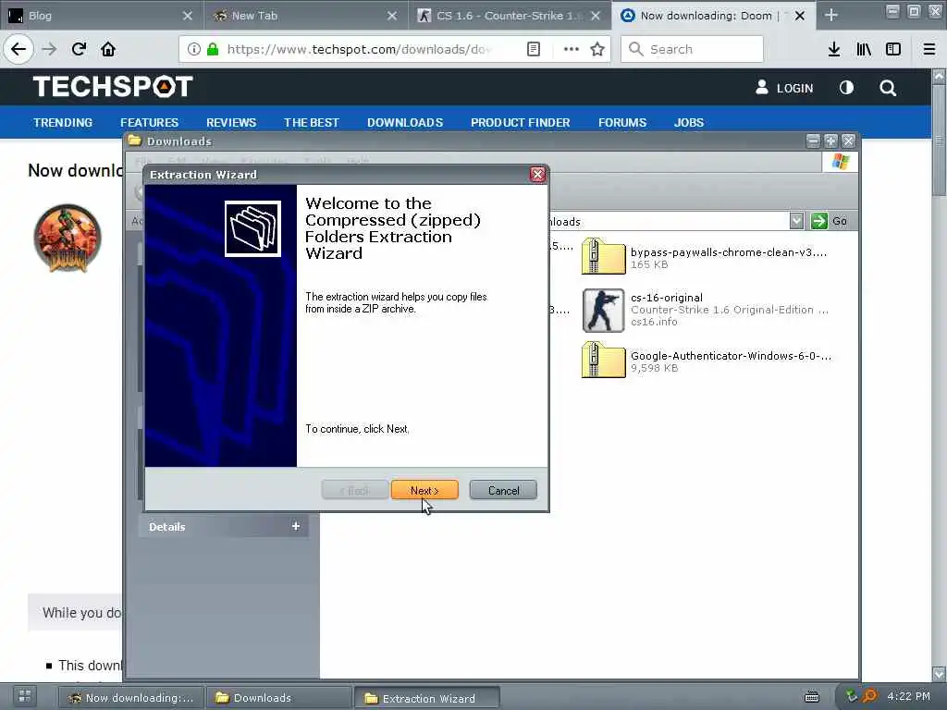Open DOWNLOADS in TechSpot navigation

point(405,123)
